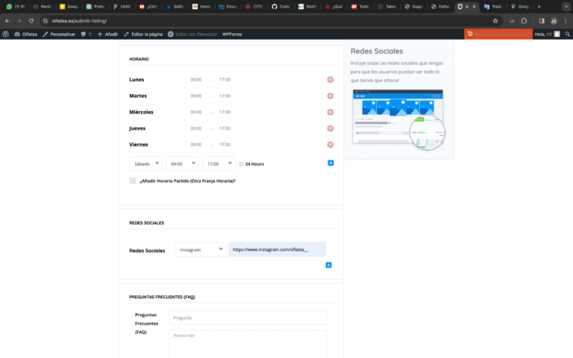573x358 pixels.
Task: Click the Redes Sociales preview thumbnail
Action: tap(398, 119)
